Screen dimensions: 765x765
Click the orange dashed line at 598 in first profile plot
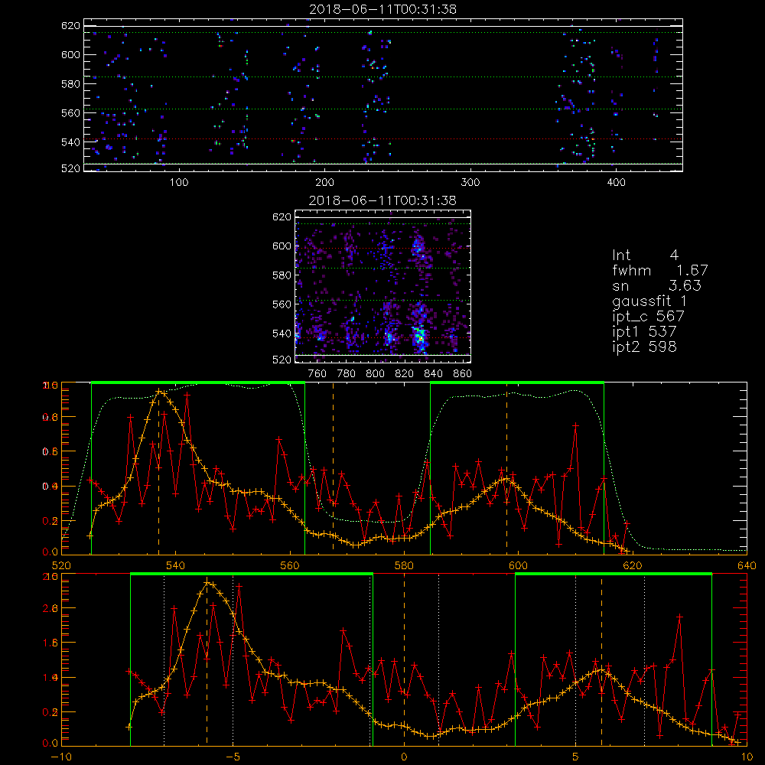[x=506, y=468]
